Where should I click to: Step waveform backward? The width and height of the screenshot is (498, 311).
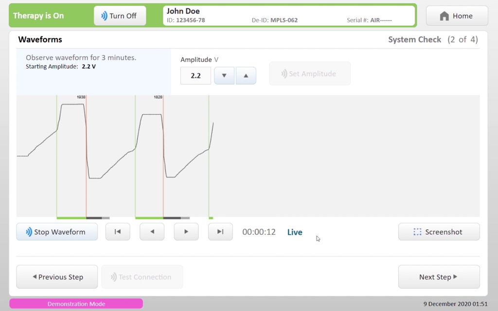(152, 232)
